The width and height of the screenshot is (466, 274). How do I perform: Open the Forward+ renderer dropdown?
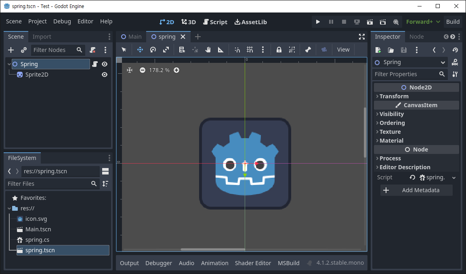(x=423, y=22)
